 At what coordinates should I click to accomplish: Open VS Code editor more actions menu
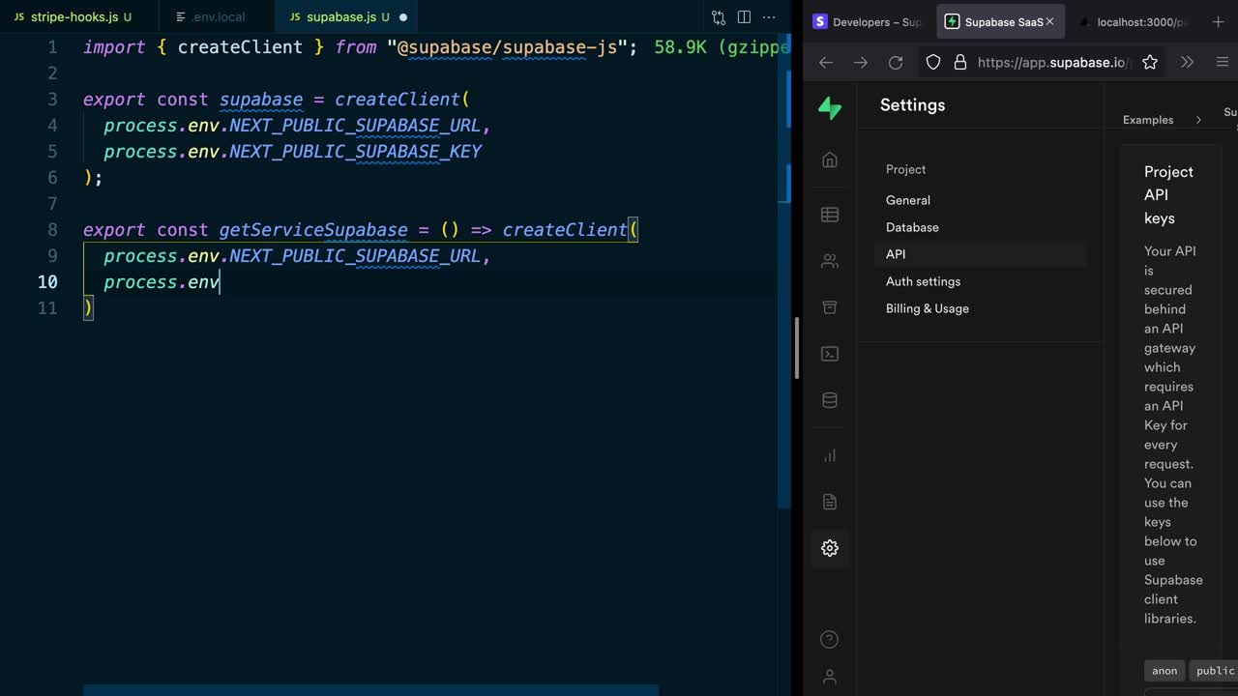pos(769,17)
